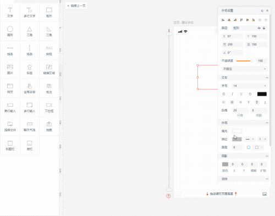Select the right-angle 三角 triangle component
275x216 pixels.
tap(49, 31)
